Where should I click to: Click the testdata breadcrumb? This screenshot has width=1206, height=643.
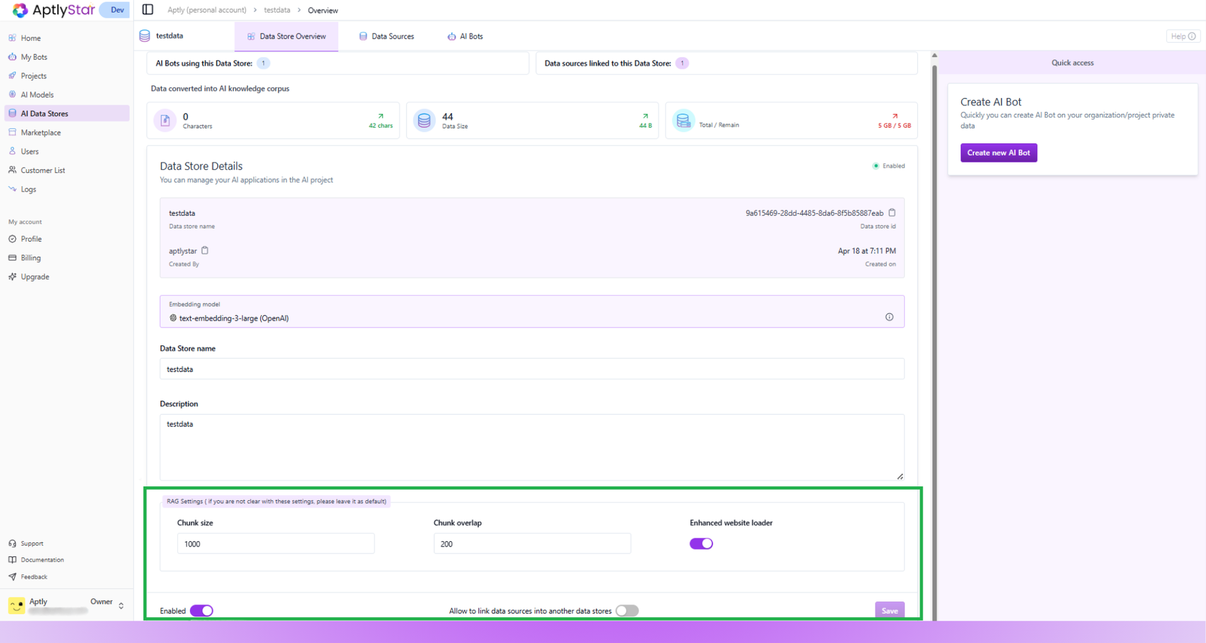click(277, 10)
